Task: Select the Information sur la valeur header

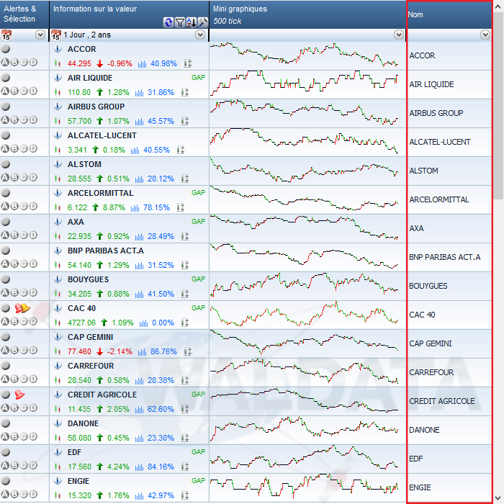Action: point(129,14)
